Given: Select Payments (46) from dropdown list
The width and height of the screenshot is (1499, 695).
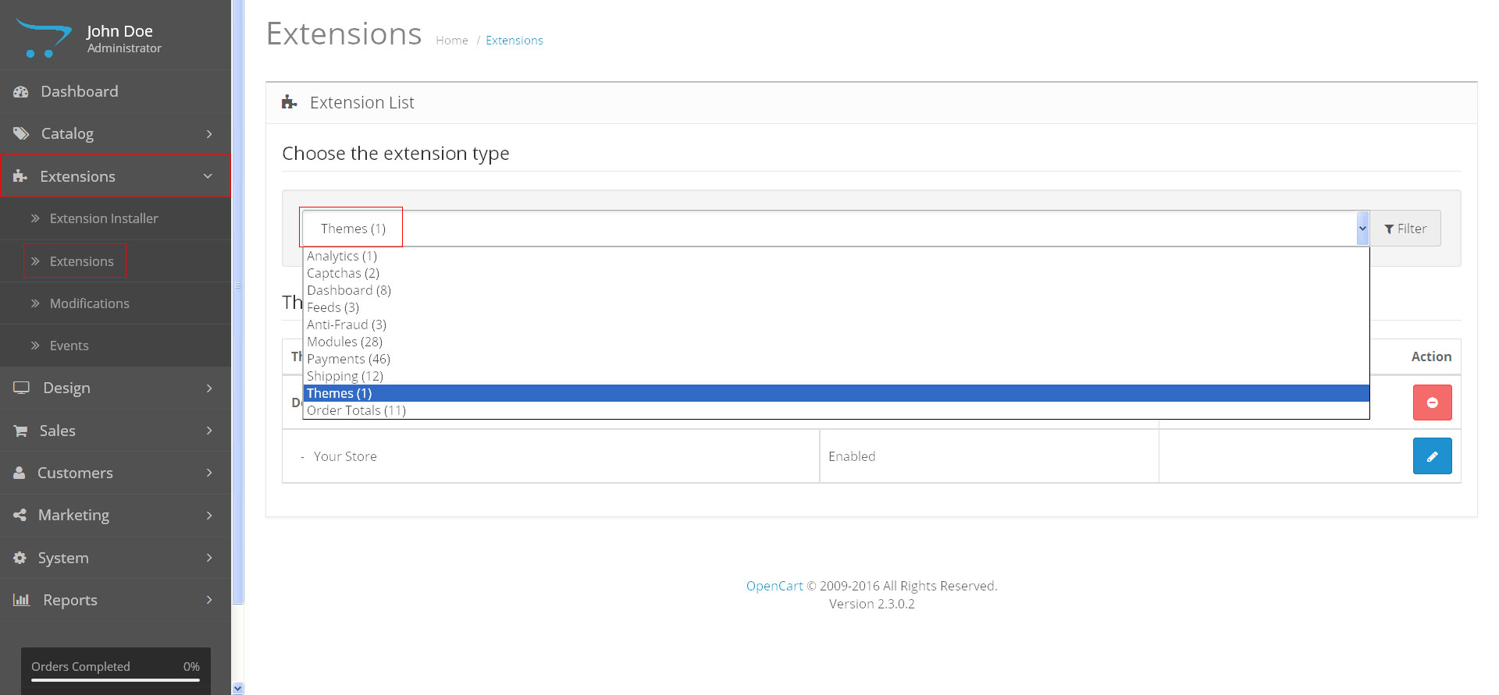Looking at the screenshot, I should 348,359.
